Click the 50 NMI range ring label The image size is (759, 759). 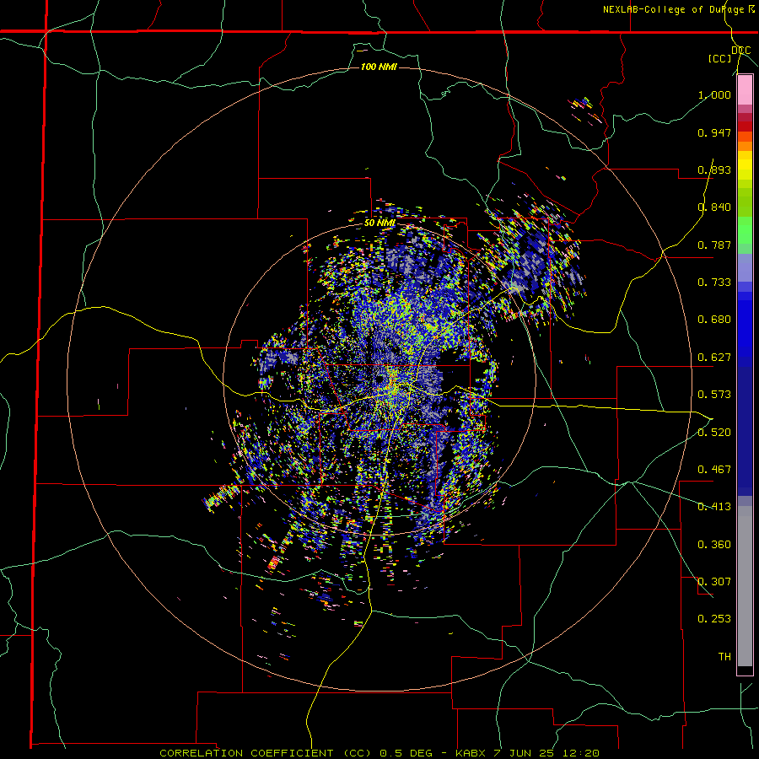click(x=379, y=223)
